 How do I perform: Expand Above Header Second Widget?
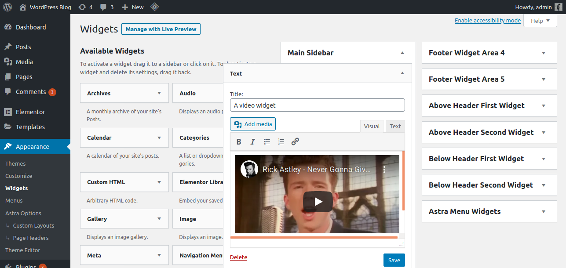pyautogui.click(x=544, y=132)
